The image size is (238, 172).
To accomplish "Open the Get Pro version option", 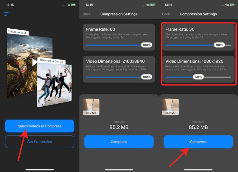I will [x=40, y=142].
